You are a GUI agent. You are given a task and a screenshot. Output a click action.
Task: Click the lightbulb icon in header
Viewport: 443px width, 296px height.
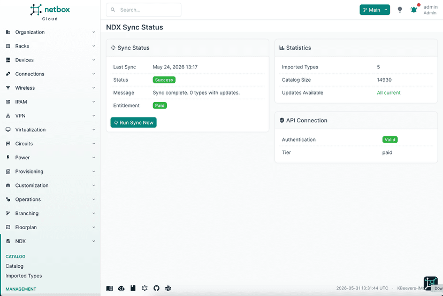click(x=400, y=10)
